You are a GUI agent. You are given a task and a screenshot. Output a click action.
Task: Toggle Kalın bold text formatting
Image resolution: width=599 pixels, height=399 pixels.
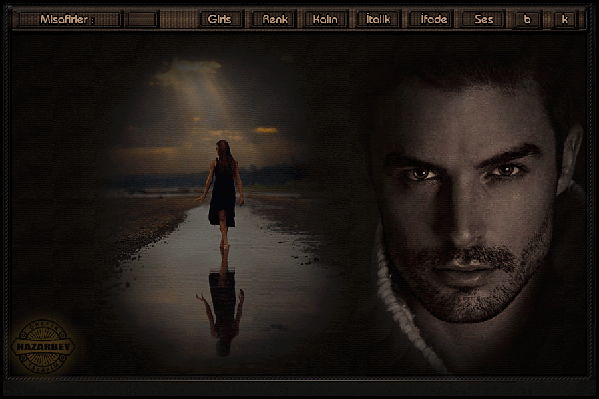tap(325, 19)
